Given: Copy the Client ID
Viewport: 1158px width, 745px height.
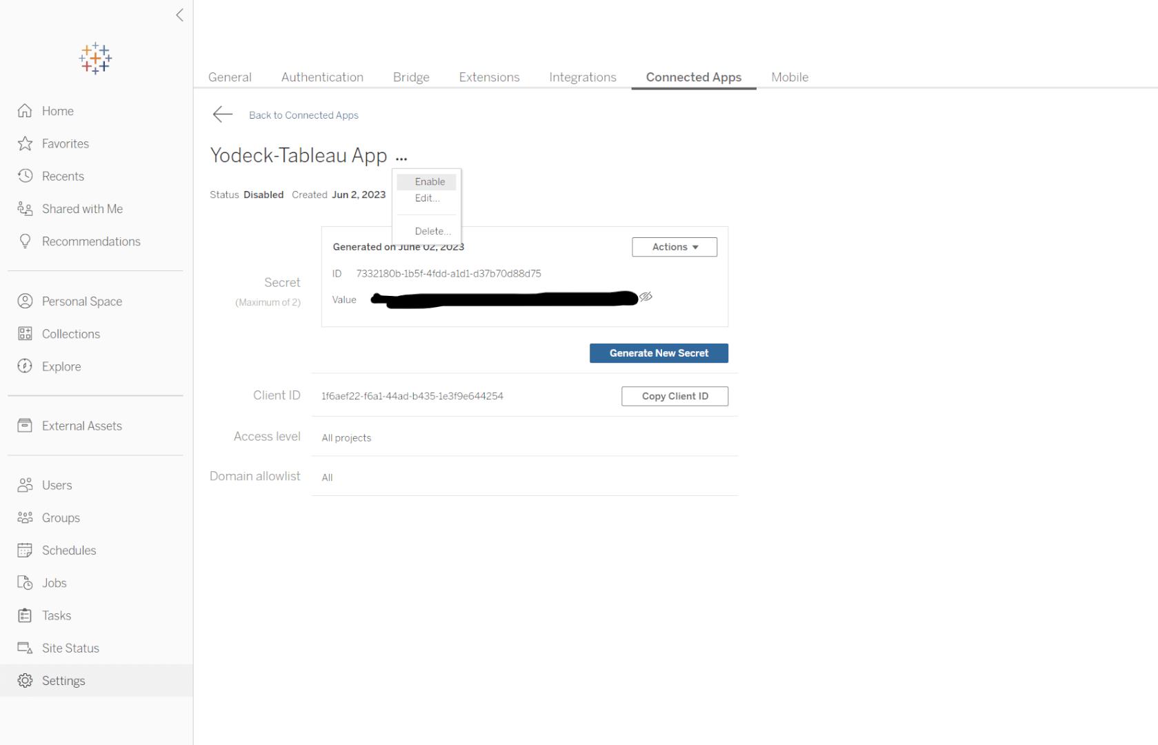Looking at the screenshot, I should [x=674, y=396].
